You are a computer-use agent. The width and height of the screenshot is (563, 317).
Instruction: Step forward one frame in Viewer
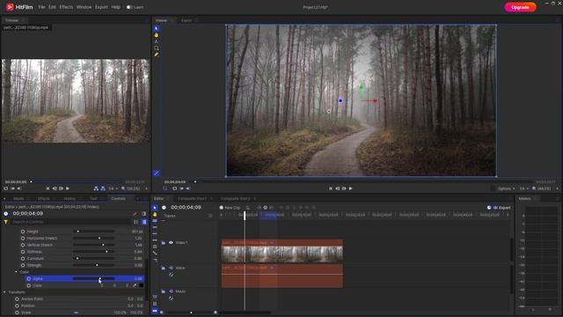tap(344, 188)
